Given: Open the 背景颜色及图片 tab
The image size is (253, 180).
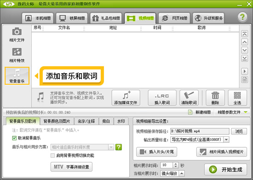Looking at the screenshot, I should 57,121.
